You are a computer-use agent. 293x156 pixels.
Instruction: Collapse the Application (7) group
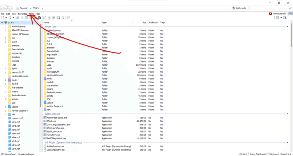[x=287, y=114]
